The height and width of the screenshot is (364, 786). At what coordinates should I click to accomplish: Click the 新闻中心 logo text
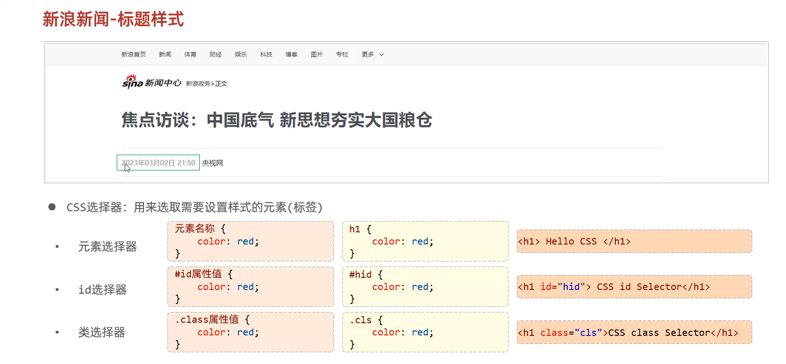pos(163,83)
